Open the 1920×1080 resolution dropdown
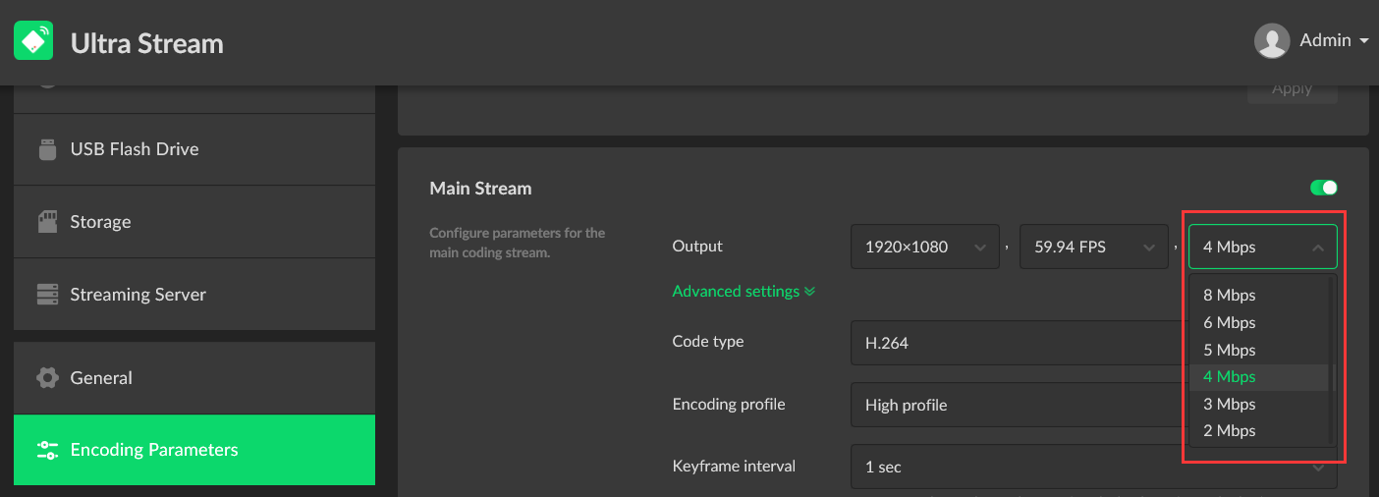This screenshot has height=497, width=1379. (x=927, y=247)
